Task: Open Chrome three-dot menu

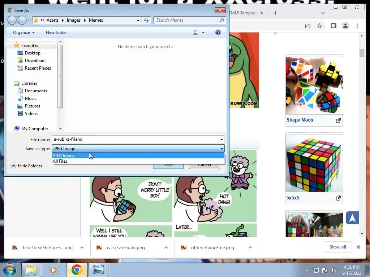Action: 357,26
